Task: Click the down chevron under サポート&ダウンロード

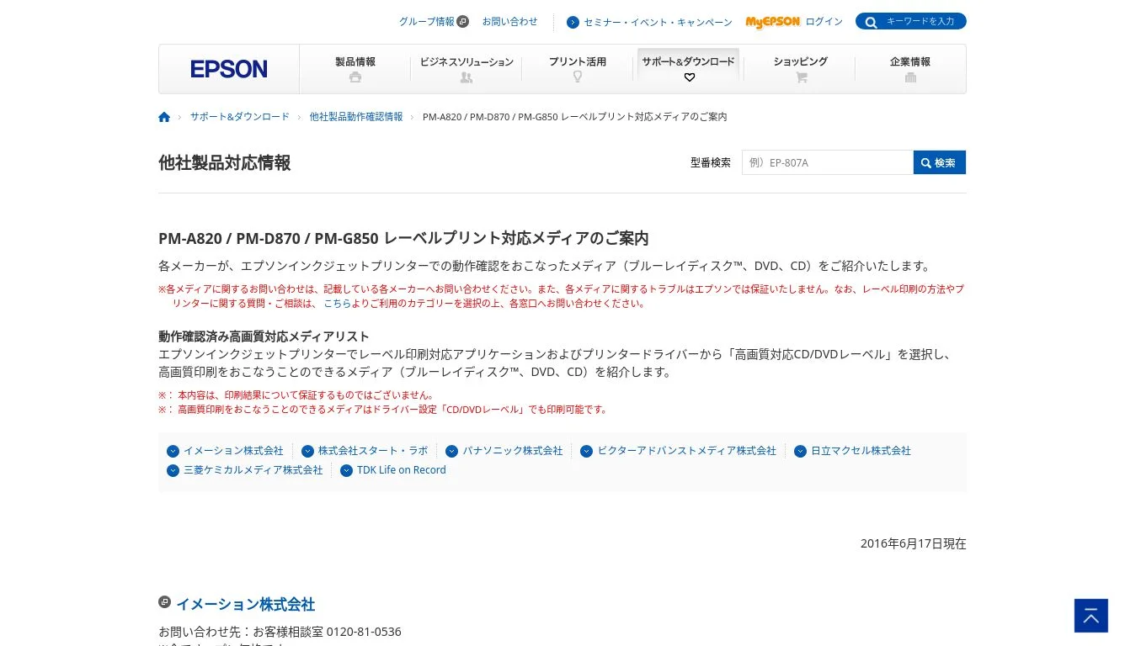Action: 690,77
